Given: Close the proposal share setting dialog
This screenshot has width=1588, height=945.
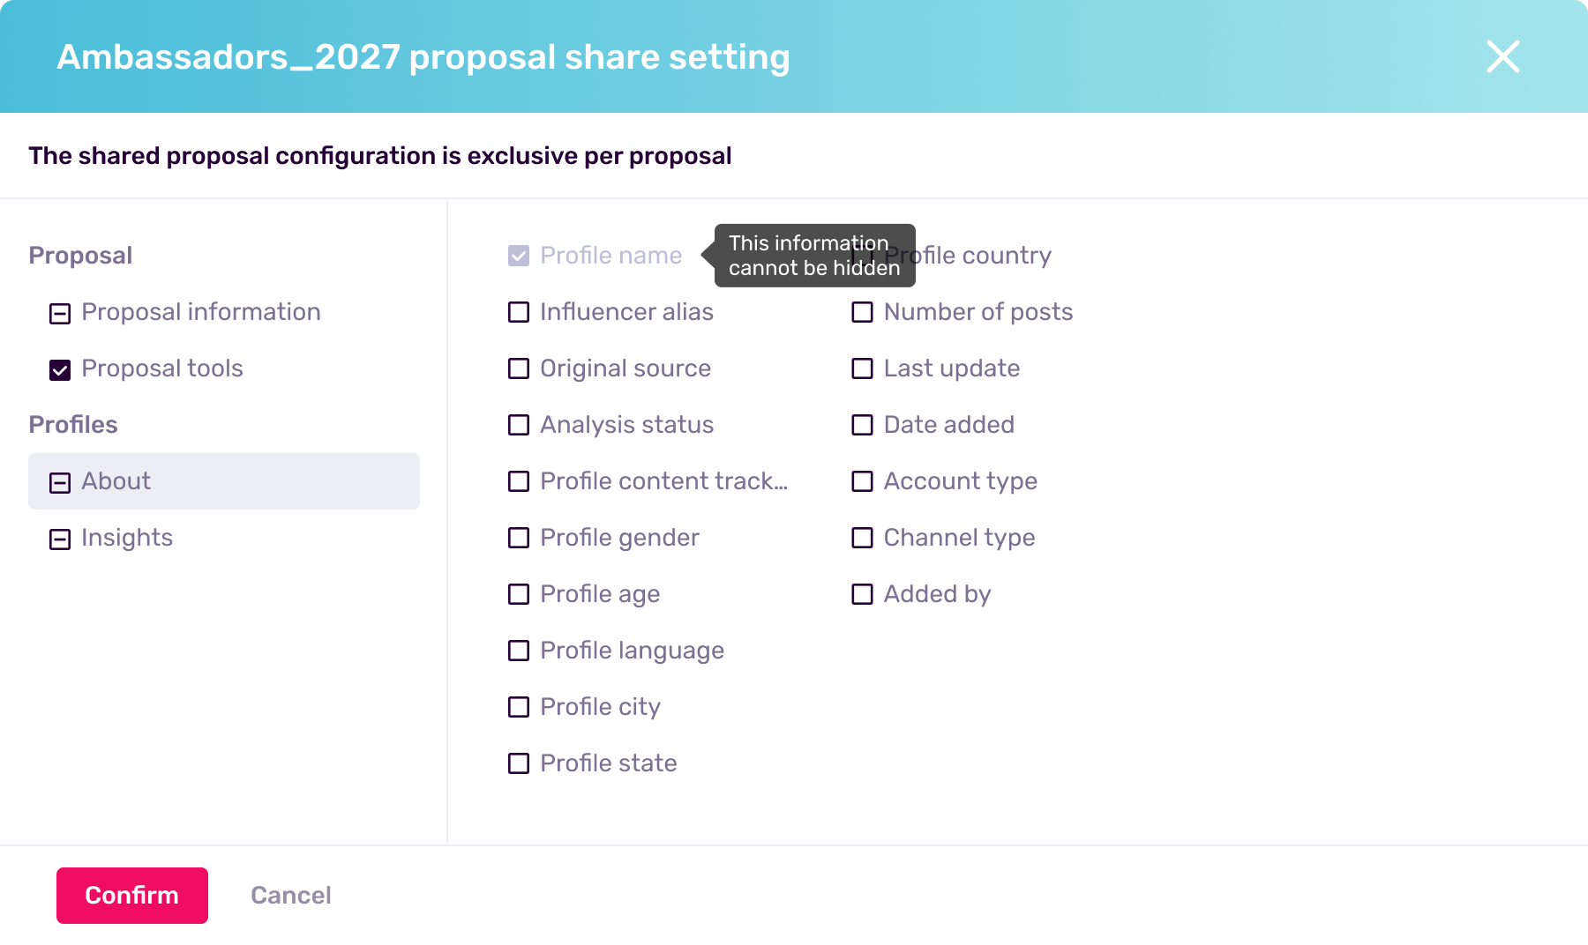Looking at the screenshot, I should (1502, 56).
